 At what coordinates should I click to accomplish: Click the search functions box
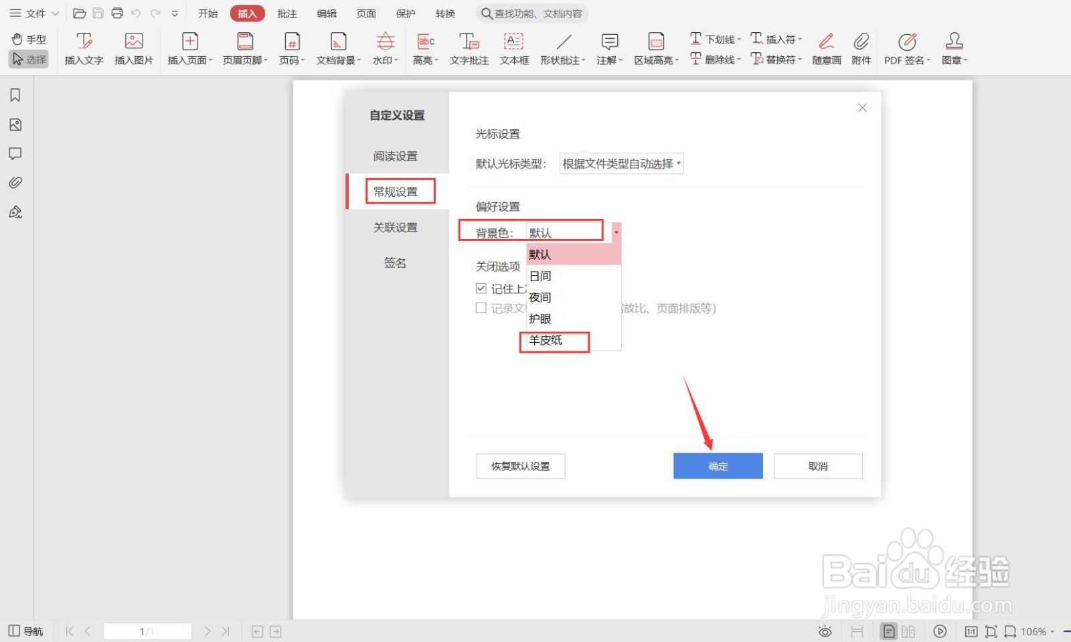coord(532,13)
